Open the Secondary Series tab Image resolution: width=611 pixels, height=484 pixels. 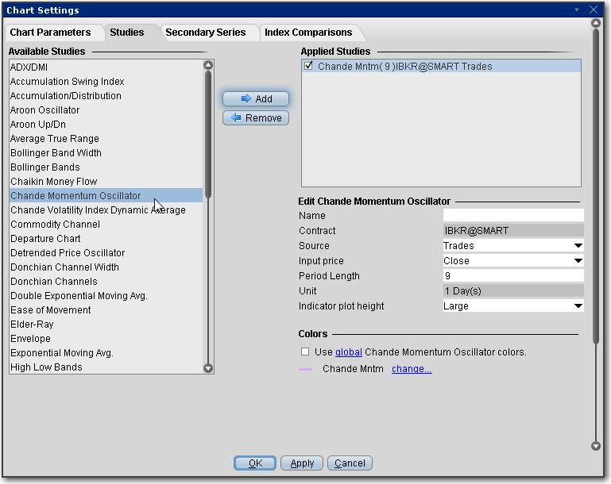[205, 33]
